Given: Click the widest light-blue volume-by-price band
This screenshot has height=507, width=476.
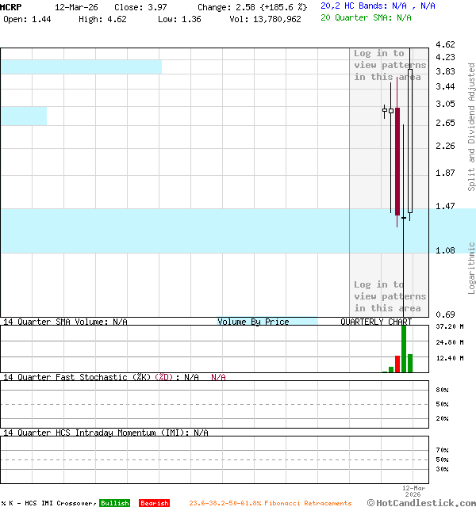Looking at the screenshot, I should [175, 231].
